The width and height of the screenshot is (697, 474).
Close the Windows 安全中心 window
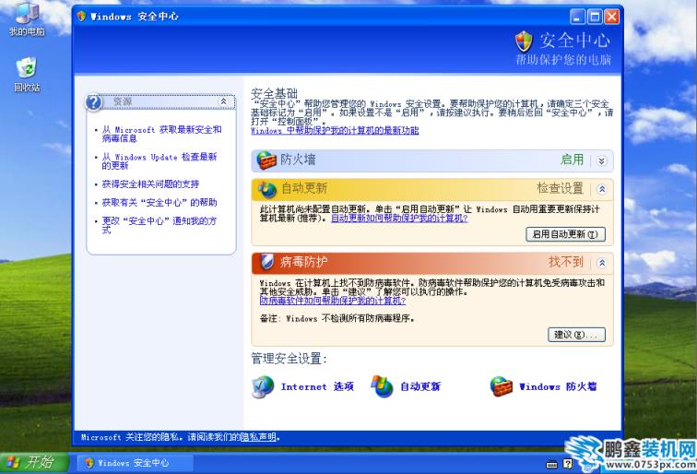(x=611, y=17)
